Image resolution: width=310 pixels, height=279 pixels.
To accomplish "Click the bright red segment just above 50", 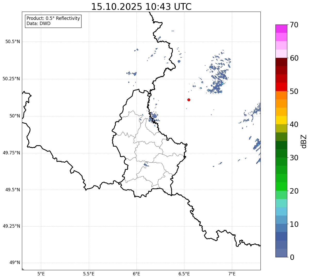I will point(281,87).
